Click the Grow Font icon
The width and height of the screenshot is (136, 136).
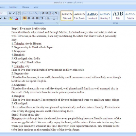click(x=10, y=13)
